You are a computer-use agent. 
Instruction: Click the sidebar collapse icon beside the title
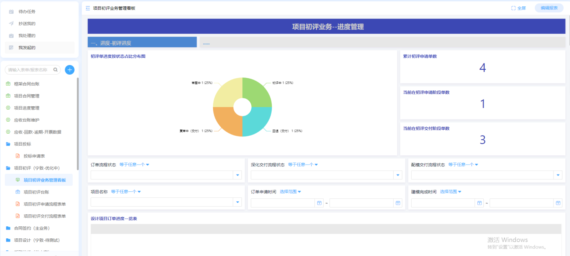[88, 8]
